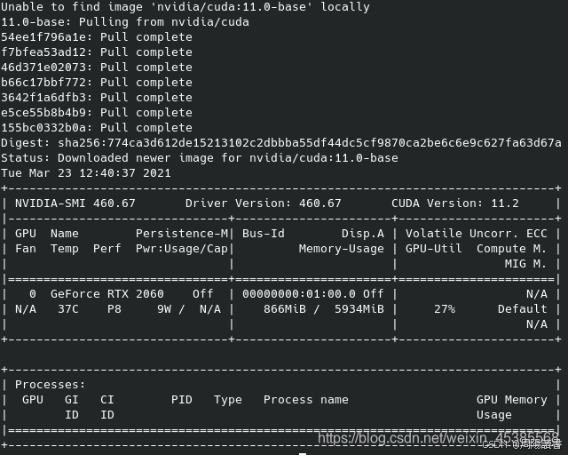
Task: Click the Bus-Id 00000000:01:00.0 value
Action: click(x=299, y=293)
